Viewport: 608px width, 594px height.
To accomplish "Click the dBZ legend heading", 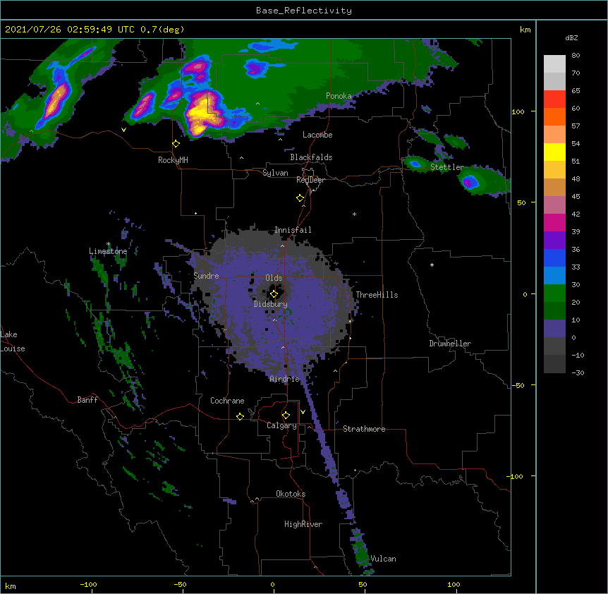I will click(571, 38).
